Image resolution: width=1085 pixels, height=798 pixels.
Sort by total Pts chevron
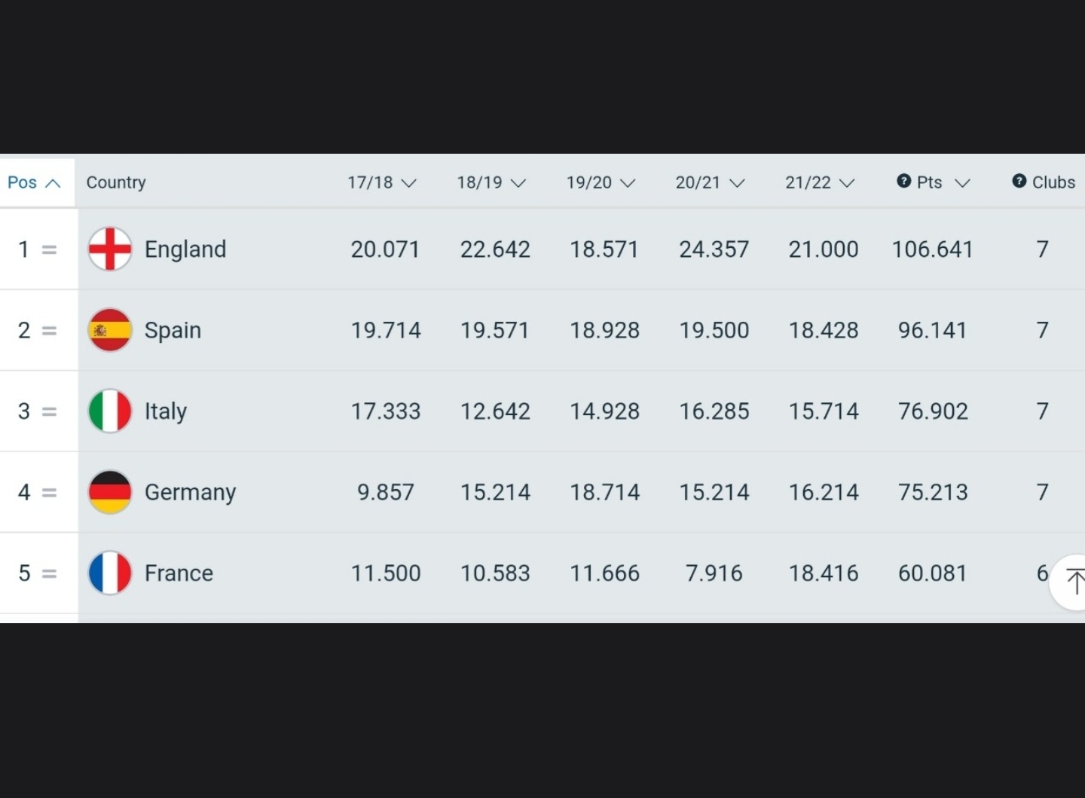pyautogui.click(x=962, y=183)
